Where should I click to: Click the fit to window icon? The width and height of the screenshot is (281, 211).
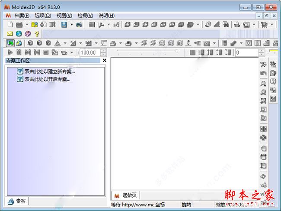(263, 101)
